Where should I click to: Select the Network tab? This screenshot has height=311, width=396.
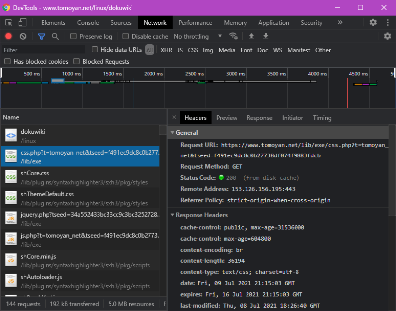tap(155, 23)
